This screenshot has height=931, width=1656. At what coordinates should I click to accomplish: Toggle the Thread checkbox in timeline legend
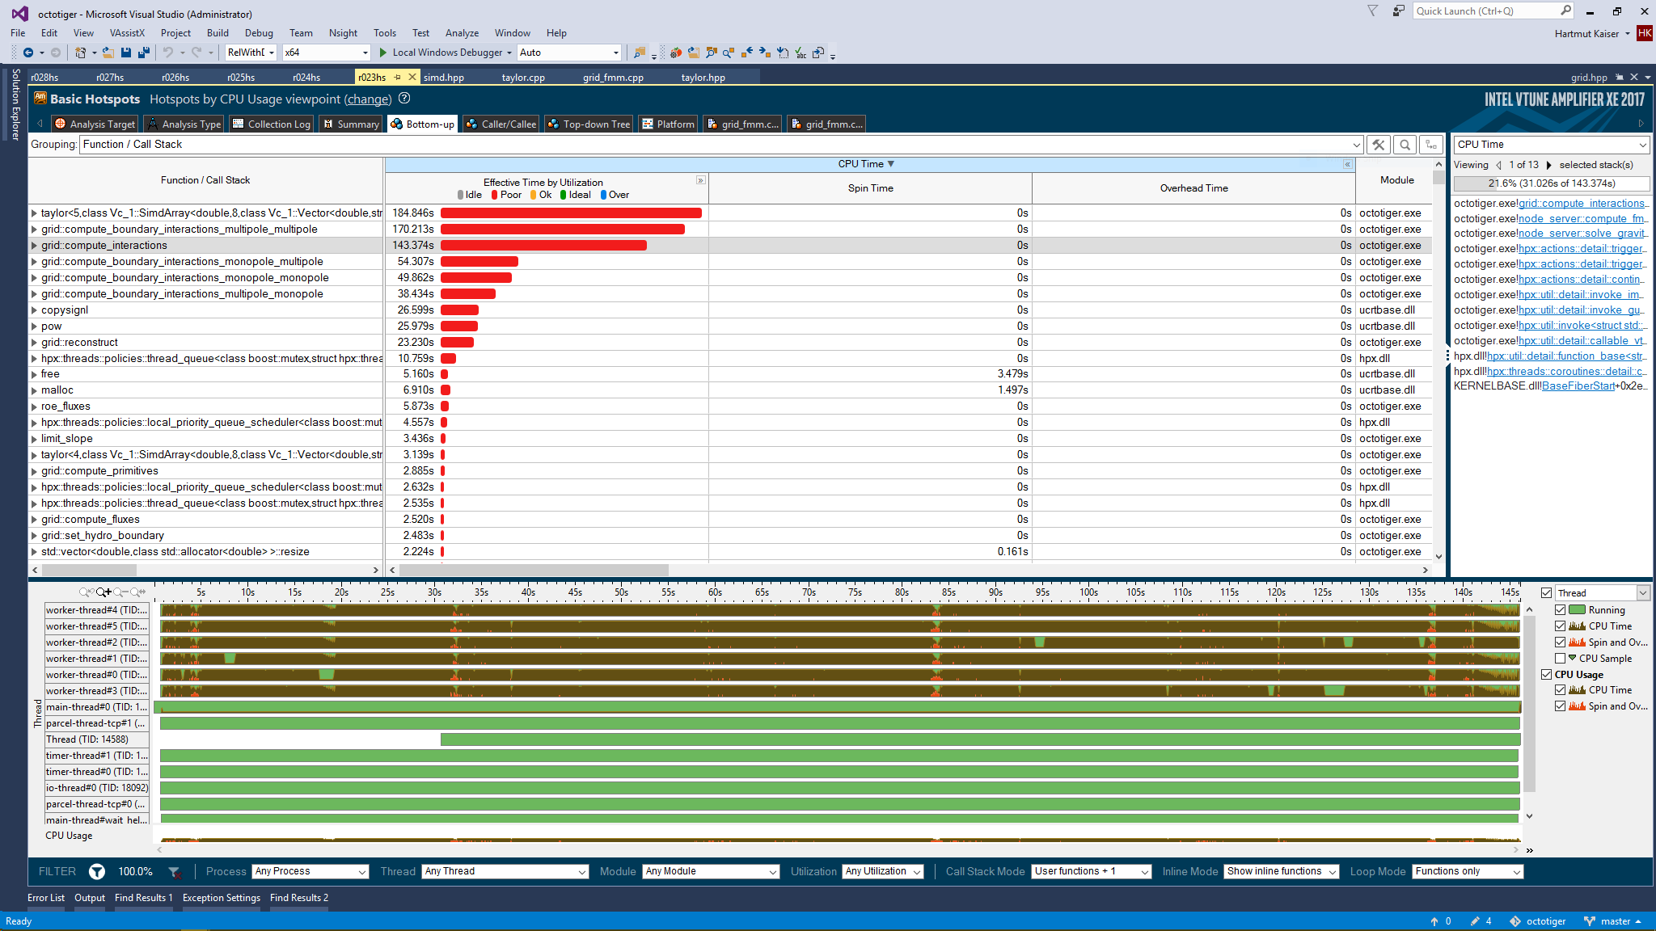tap(1546, 592)
